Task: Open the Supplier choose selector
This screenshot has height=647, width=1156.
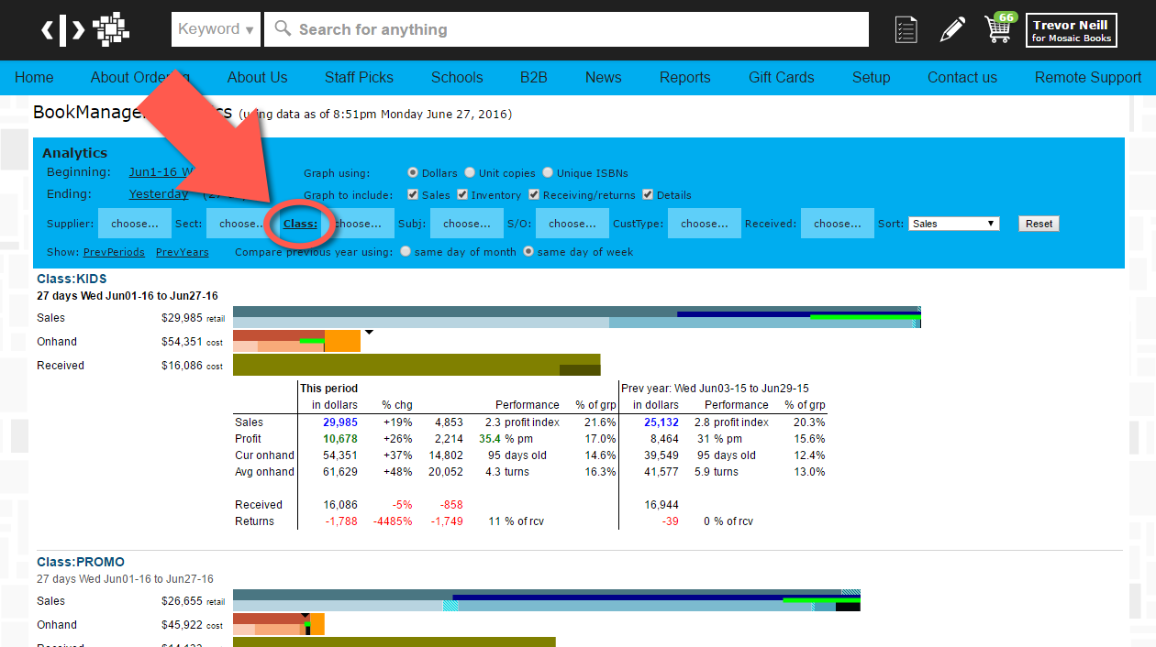Action: 135,224
